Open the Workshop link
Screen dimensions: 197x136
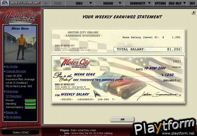click(x=12, y=91)
